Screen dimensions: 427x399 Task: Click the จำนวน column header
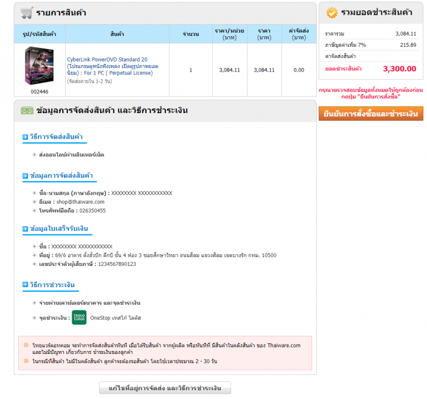[x=191, y=34]
